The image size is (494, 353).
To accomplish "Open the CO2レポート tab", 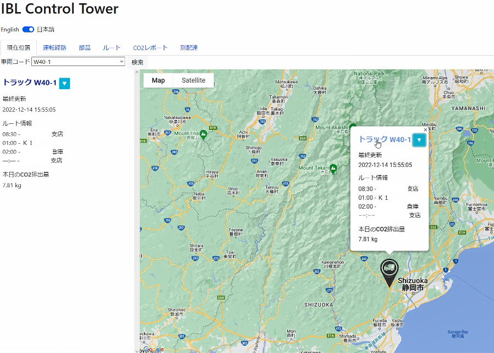I will [150, 48].
